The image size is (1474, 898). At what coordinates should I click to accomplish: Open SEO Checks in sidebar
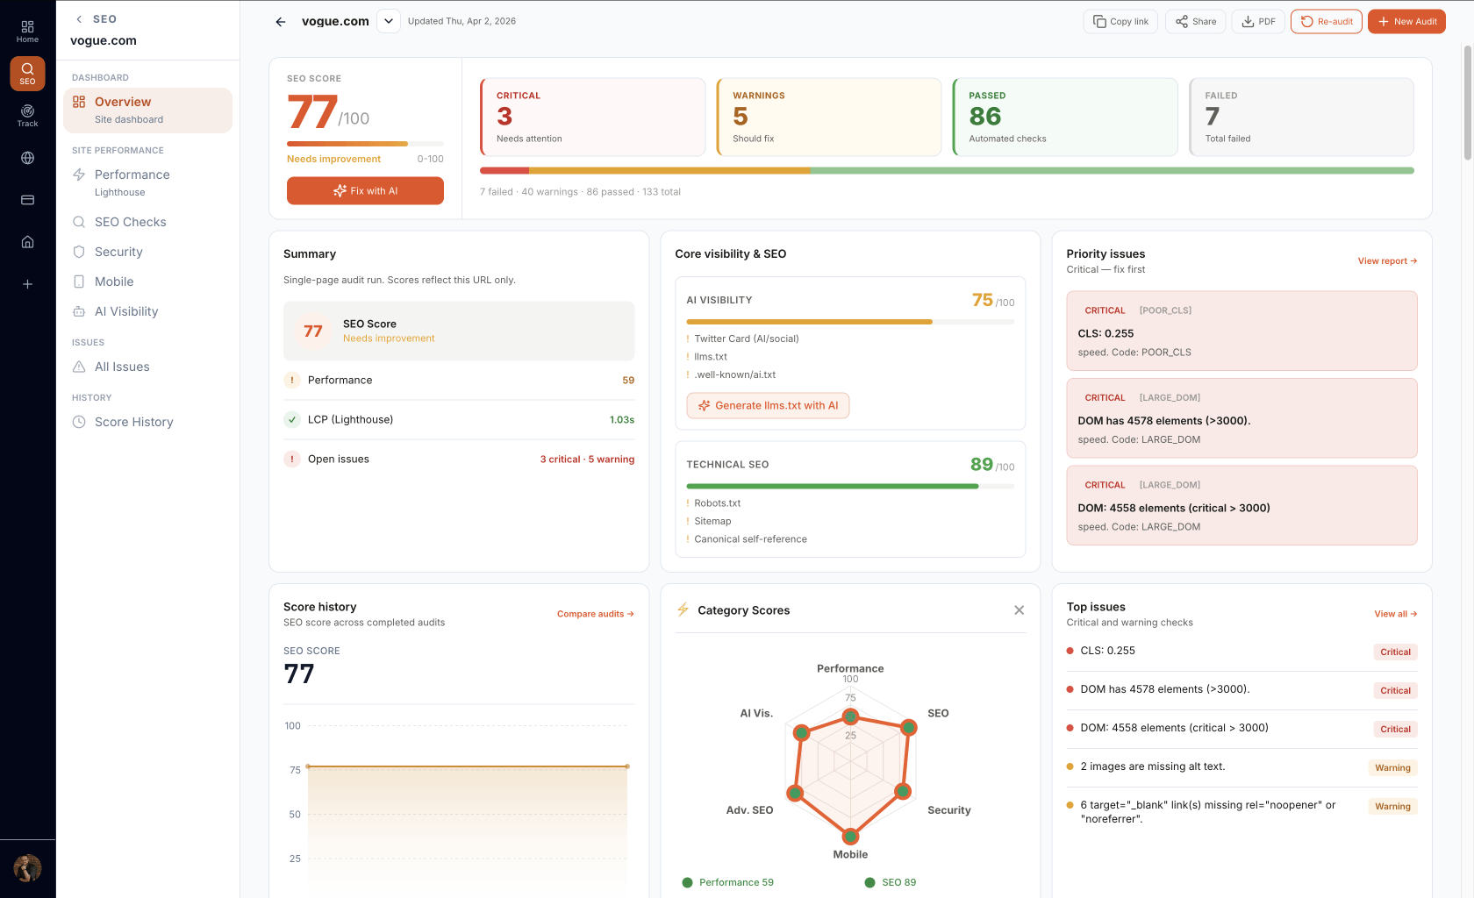[130, 222]
